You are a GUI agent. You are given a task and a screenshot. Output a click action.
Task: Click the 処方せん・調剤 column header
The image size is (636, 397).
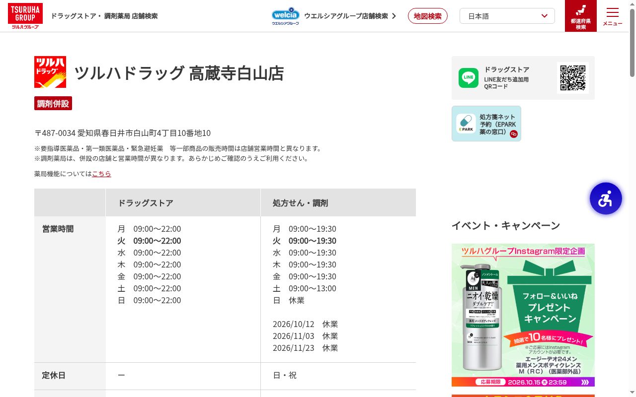(x=338, y=202)
